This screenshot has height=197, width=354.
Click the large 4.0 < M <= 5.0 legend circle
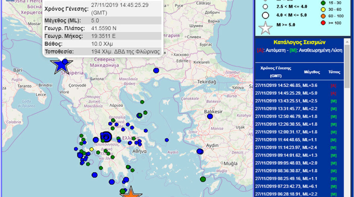click(x=265, y=15)
